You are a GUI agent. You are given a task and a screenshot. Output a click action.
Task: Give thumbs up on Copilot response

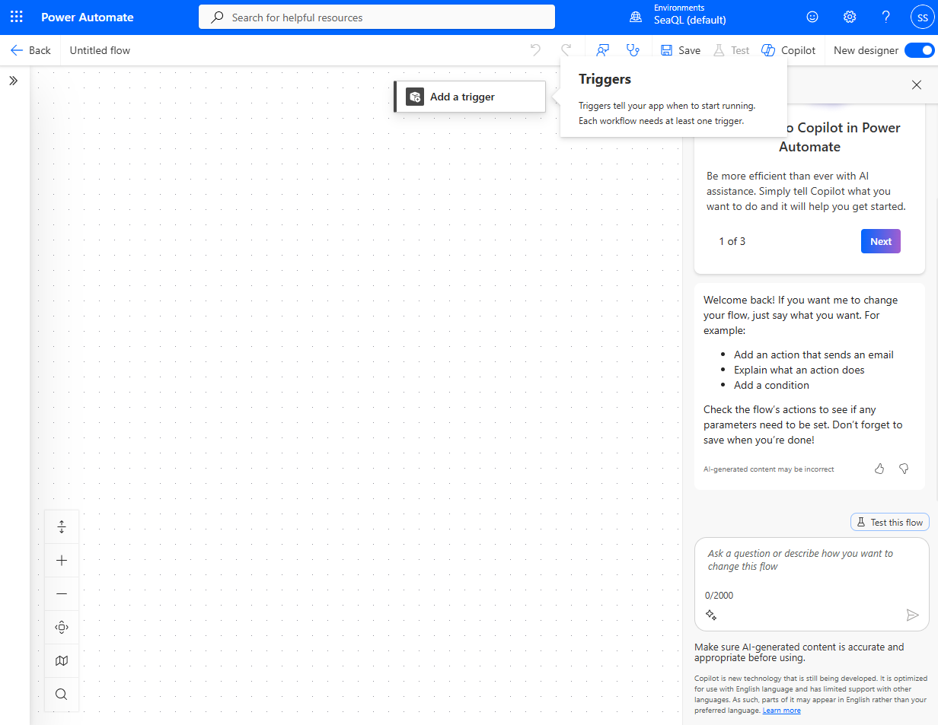[879, 469]
